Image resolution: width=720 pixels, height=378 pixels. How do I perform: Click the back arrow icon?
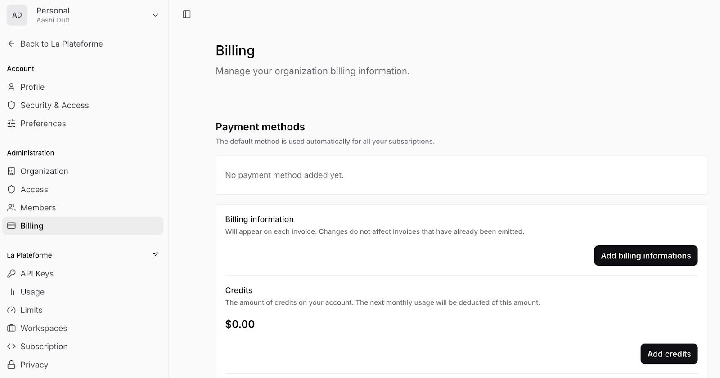click(x=11, y=44)
